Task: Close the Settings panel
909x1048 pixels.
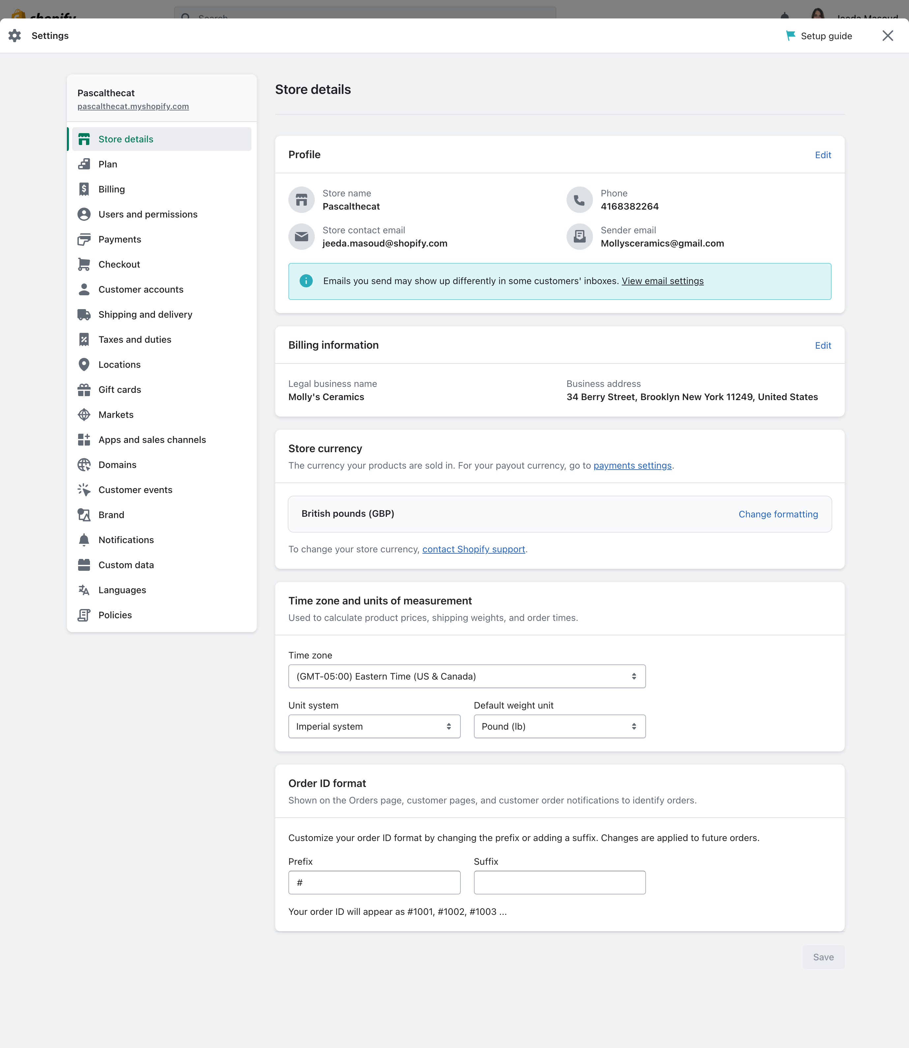Action: [x=888, y=36]
